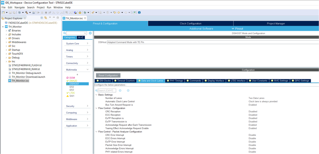Expand the Drivers folder in Project Explorer
Viewport: 319px width, 154px height.
click(6, 38)
